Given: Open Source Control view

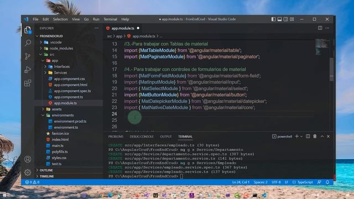Looking at the screenshot, I should click(28, 56).
